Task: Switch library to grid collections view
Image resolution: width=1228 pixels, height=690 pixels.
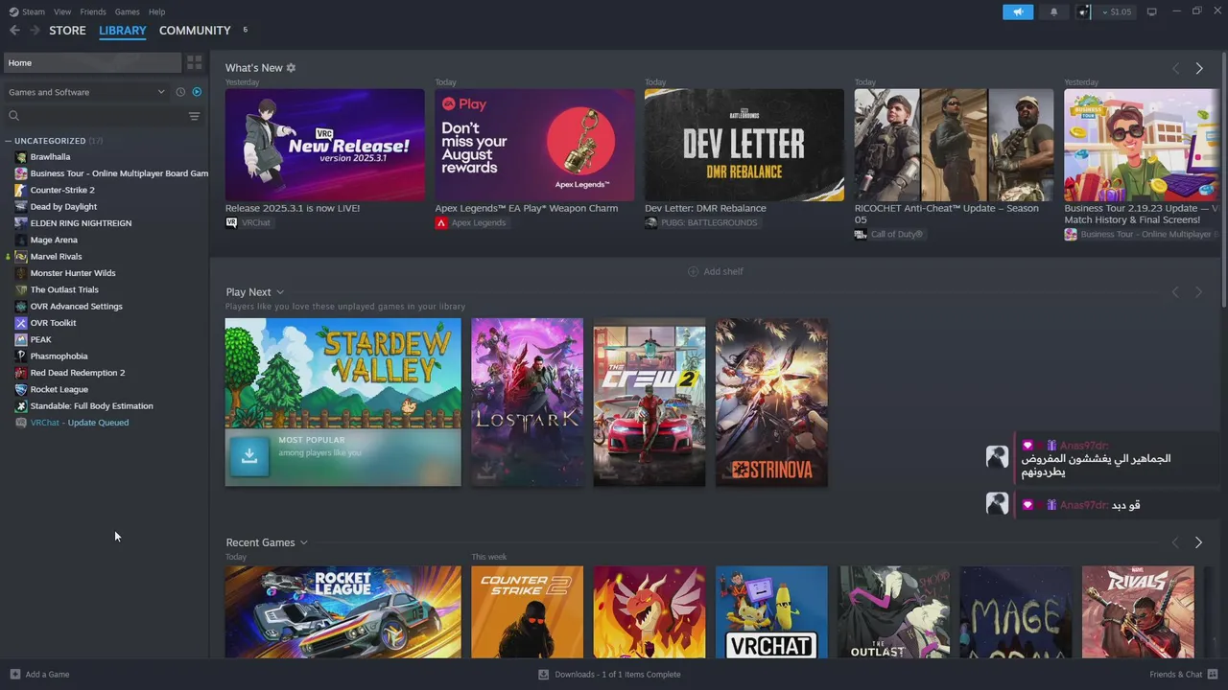Action: (195, 62)
